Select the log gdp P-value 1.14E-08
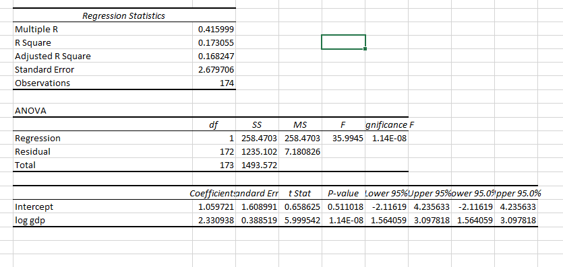The image size is (563, 267). (x=343, y=221)
